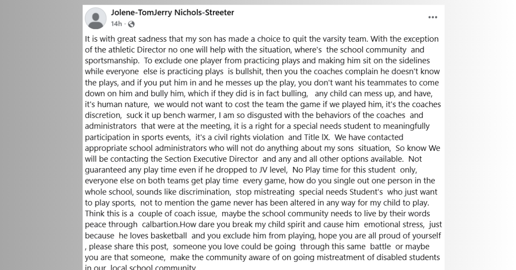Click the globe public privacy icon
The width and height of the screenshot is (516, 270).
[132, 24]
